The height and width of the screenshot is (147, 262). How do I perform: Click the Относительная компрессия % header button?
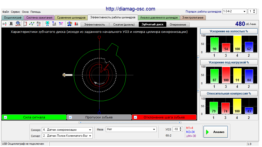coord(229,94)
